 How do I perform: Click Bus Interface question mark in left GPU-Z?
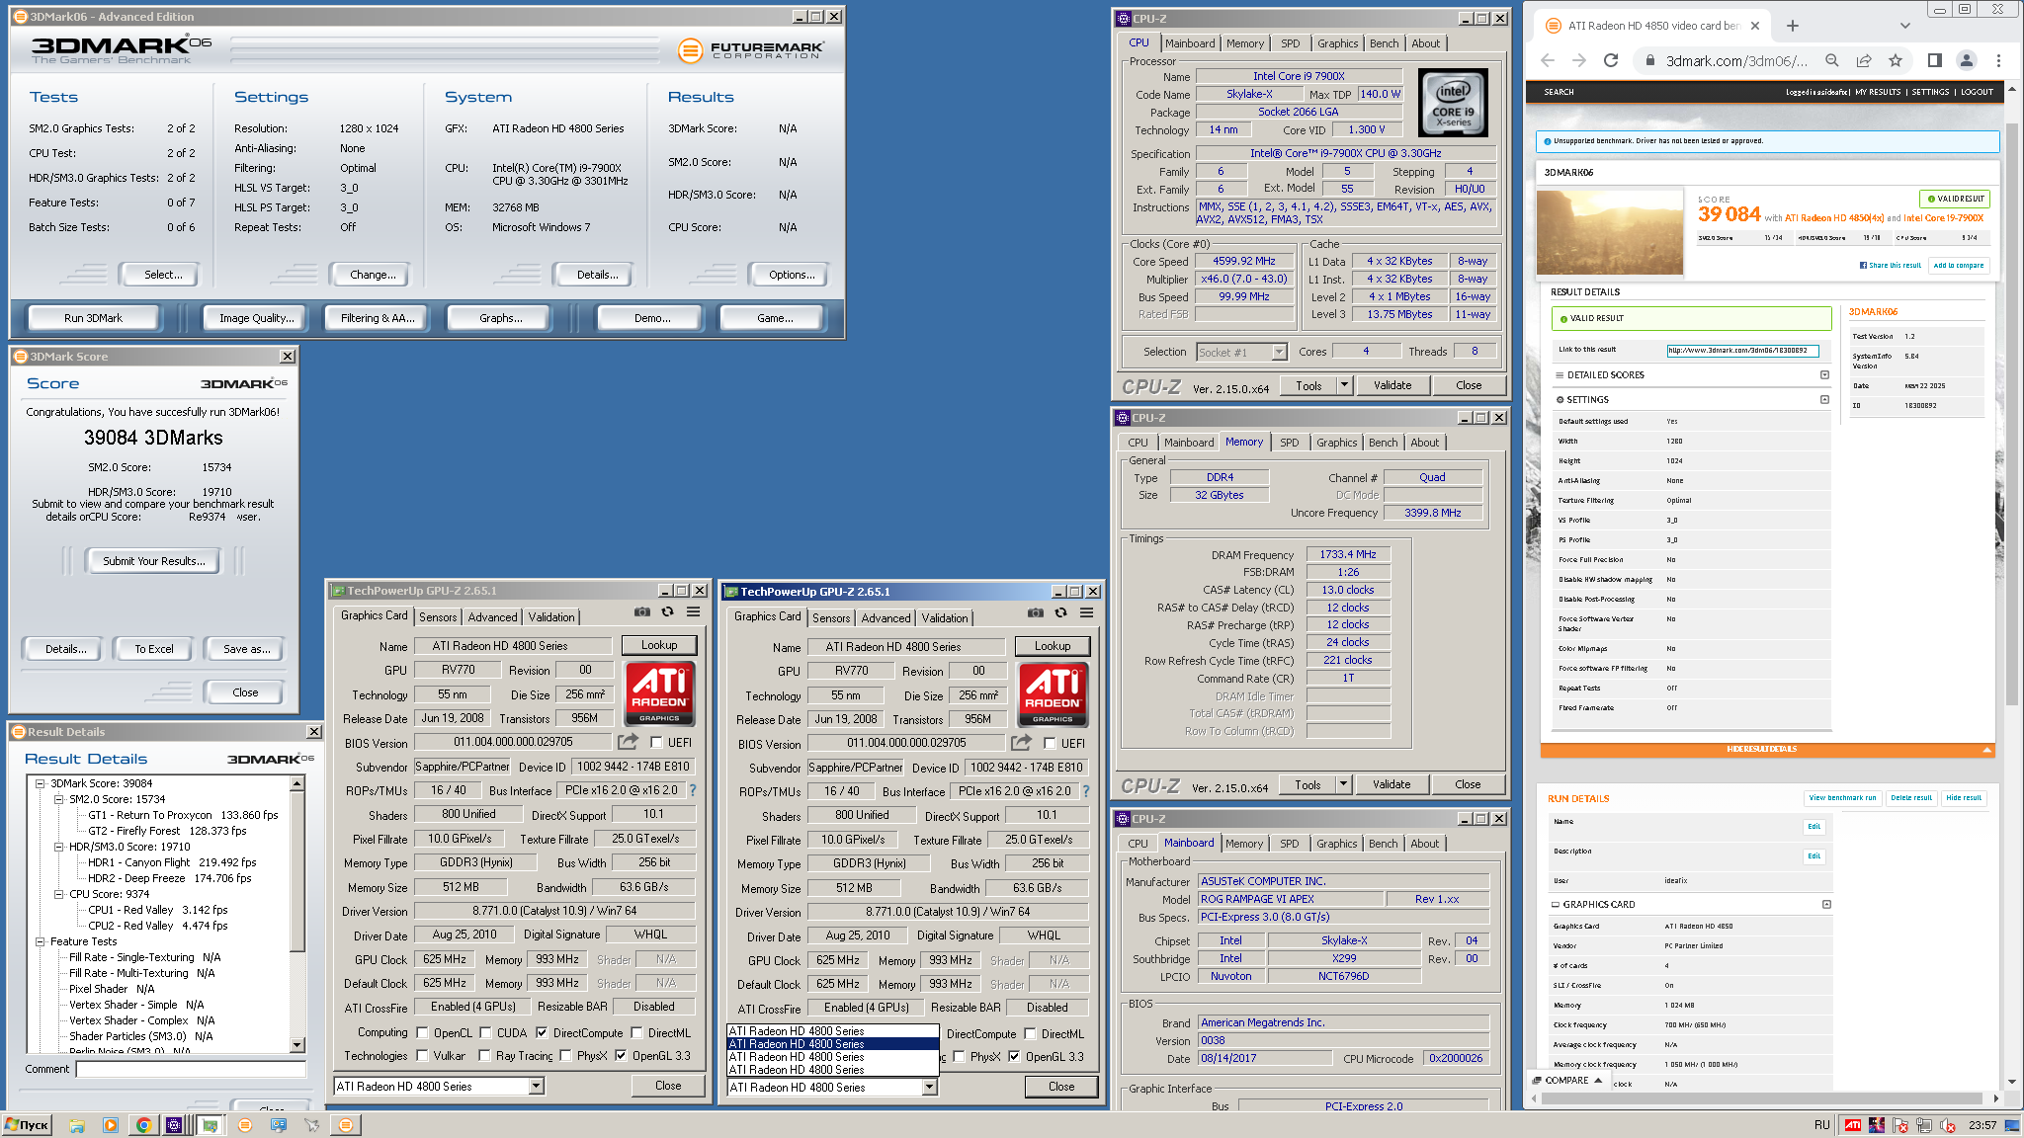tap(693, 790)
